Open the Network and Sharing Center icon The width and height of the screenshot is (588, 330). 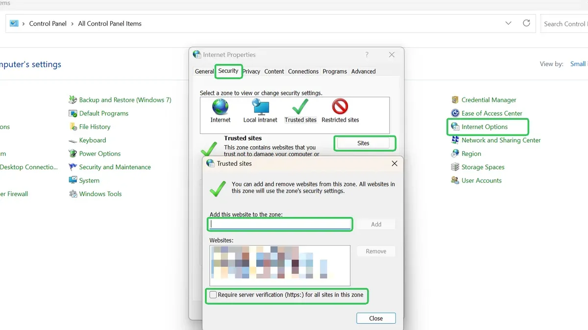pos(455,140)
